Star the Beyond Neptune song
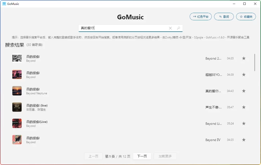 click(244, 91)
